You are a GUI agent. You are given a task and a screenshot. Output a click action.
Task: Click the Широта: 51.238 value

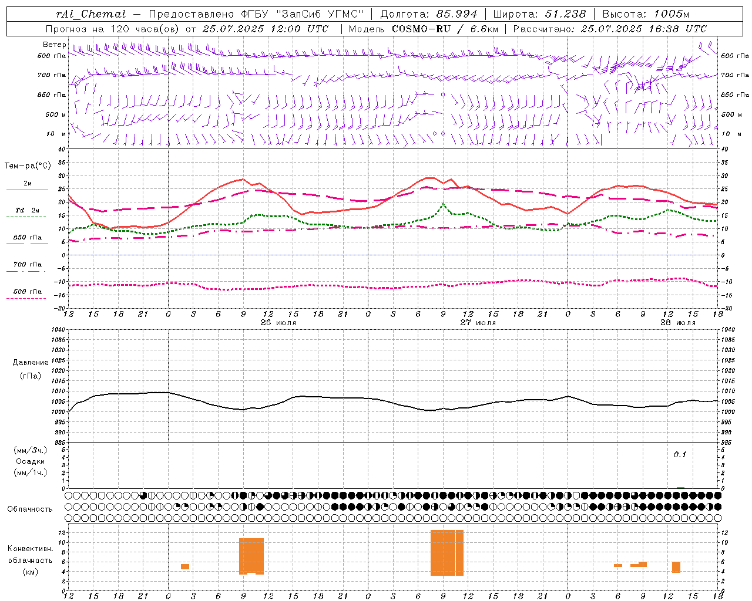coord(539,14)
